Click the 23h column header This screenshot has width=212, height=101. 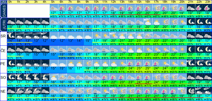pos(208,2)
